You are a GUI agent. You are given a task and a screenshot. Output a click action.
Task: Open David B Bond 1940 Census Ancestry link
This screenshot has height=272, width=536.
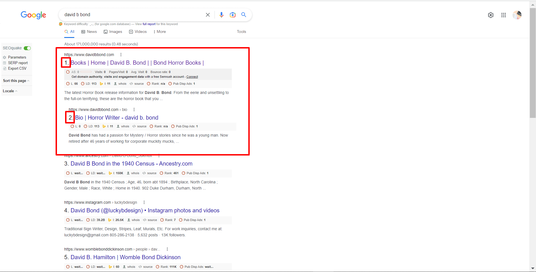[x=131, y=164]
